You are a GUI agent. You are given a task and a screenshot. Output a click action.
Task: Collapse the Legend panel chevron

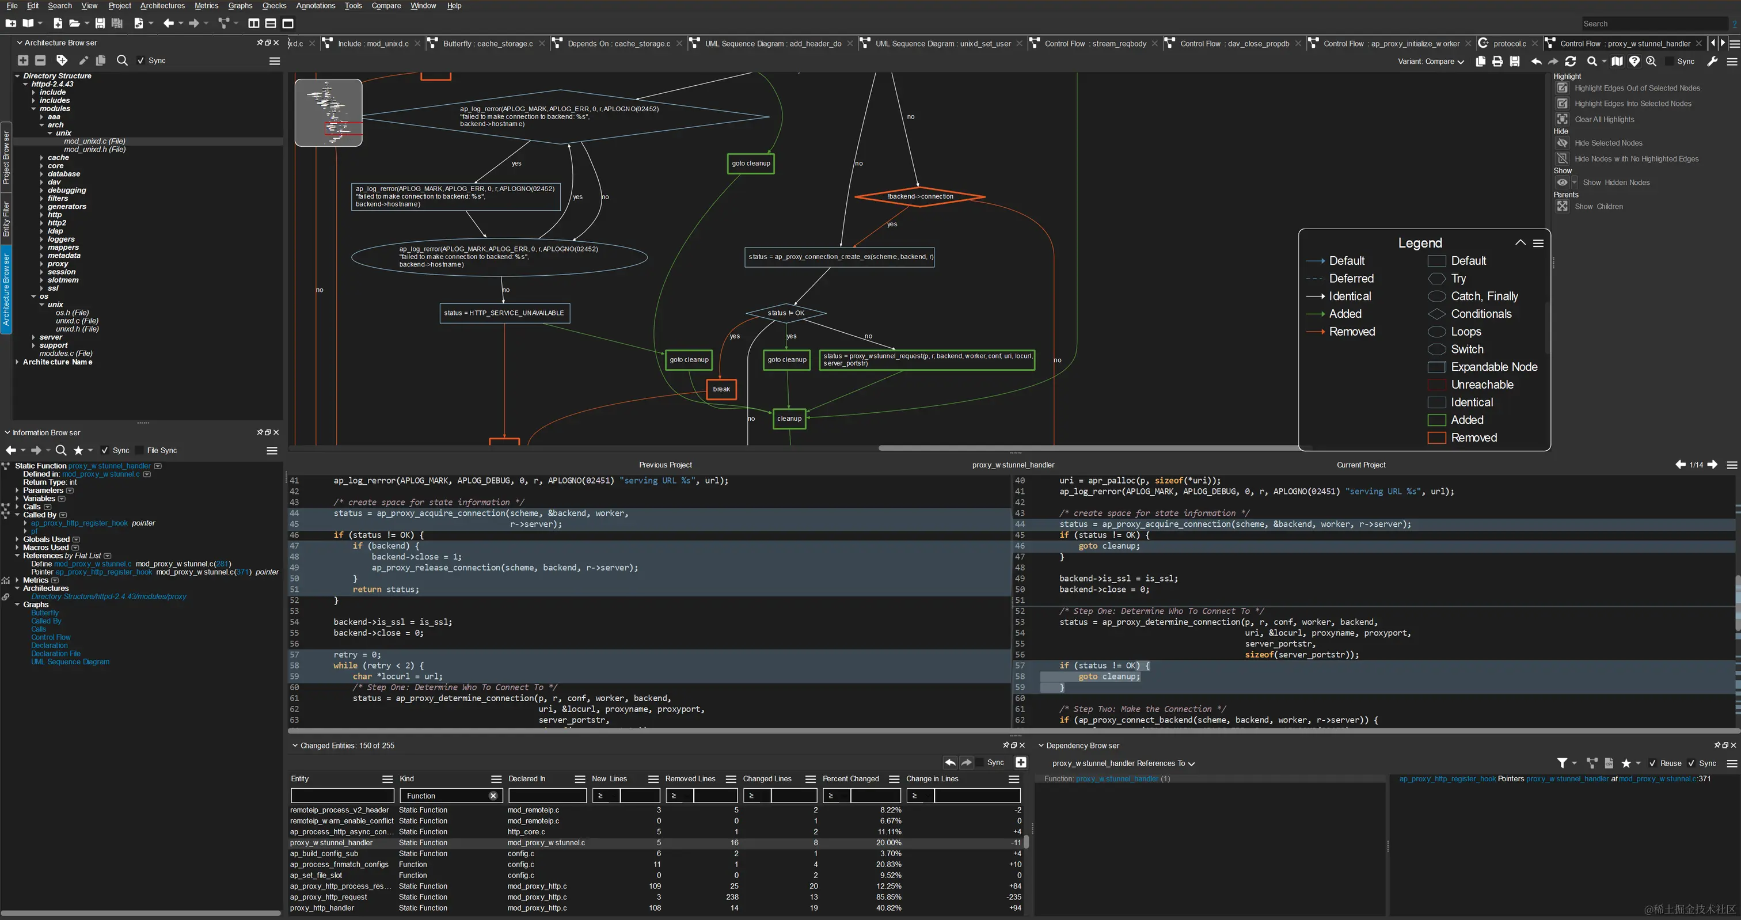1520,243
